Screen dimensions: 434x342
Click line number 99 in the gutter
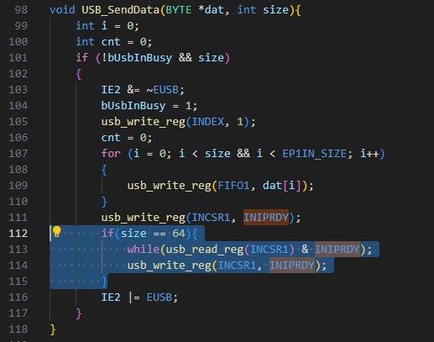point(21,26)
